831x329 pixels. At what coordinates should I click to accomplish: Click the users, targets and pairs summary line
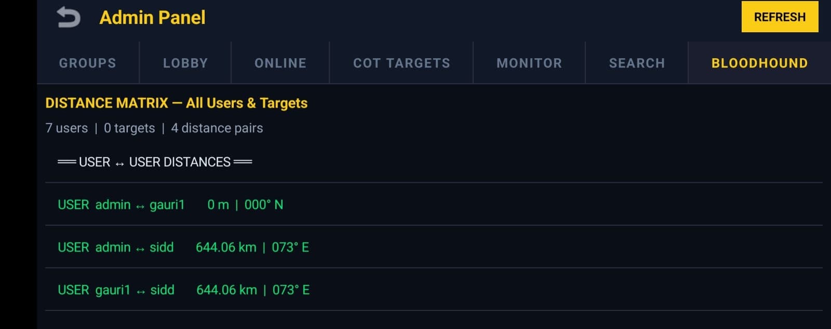(x=154, y=128)
